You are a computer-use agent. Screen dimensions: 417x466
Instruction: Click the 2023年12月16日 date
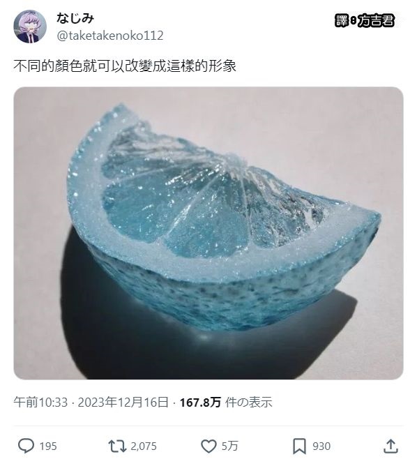[x=123, y=403]
